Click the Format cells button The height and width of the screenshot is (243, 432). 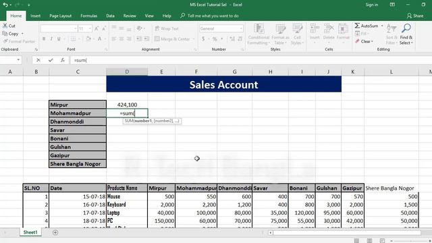[343, 34]
